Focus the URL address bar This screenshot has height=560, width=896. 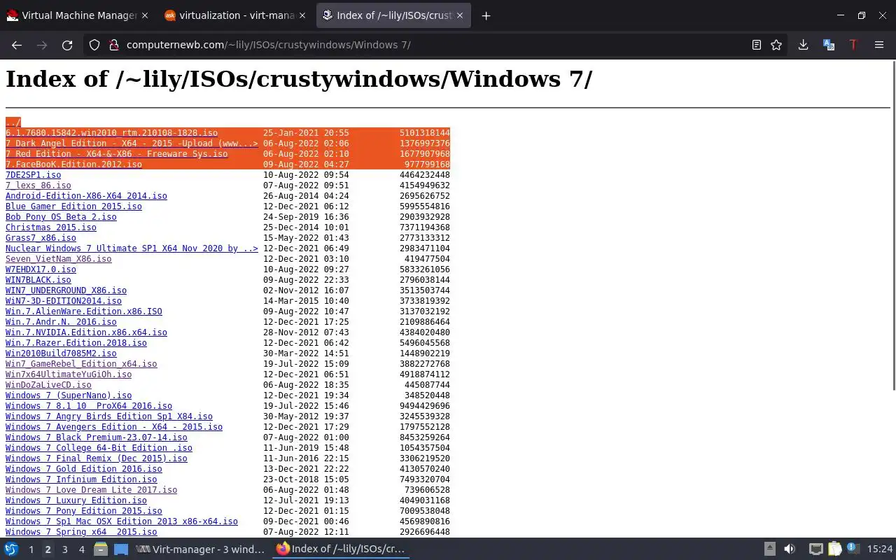coord(434,45)
